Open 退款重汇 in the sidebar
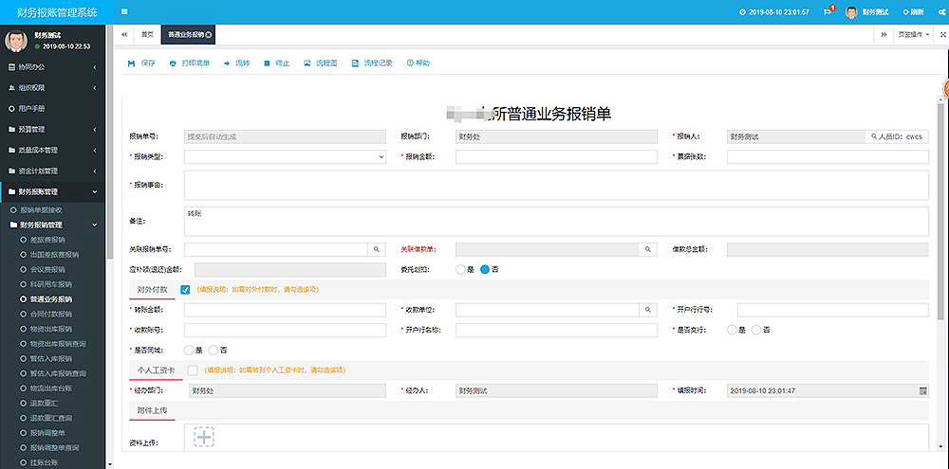Screen dimensions: 949x469 click(x=44, y=403)
